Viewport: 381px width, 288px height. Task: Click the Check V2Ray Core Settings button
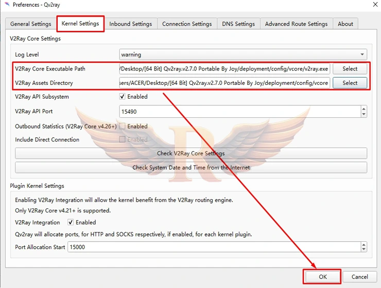point(191,153)
